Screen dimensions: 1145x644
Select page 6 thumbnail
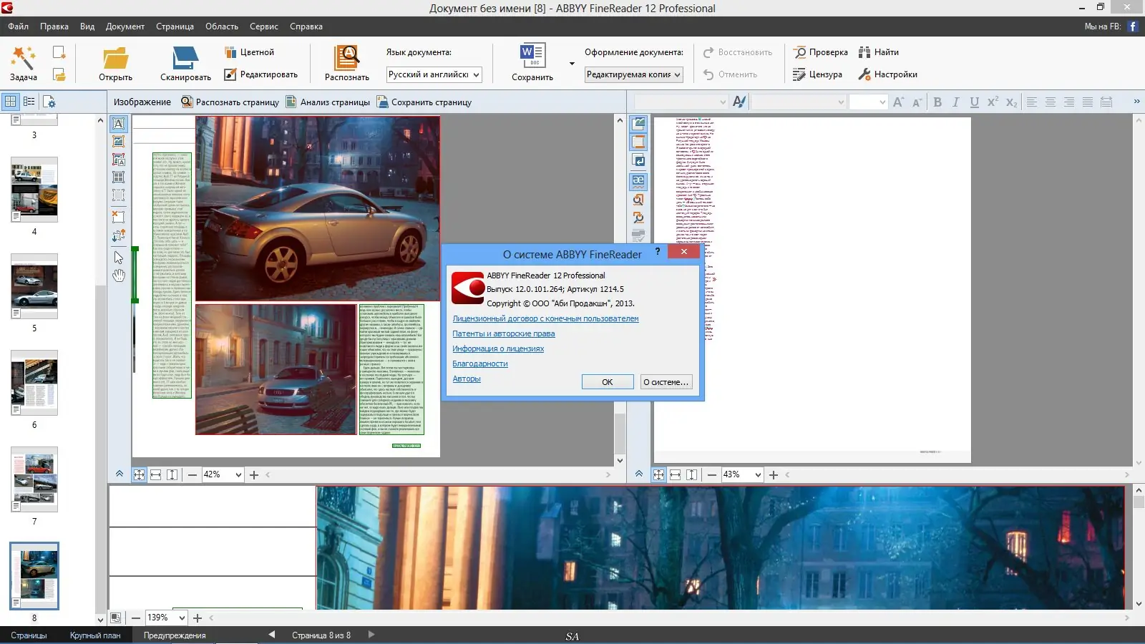(34, 384)
